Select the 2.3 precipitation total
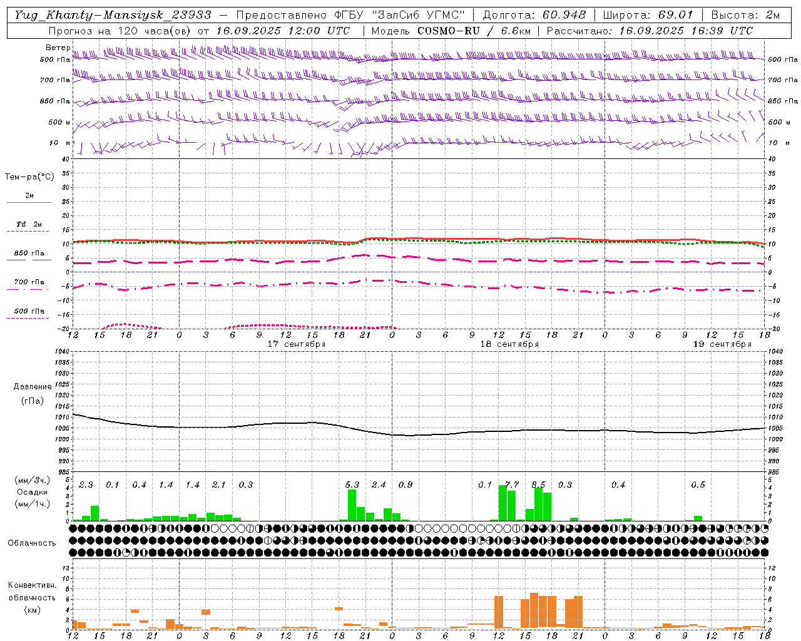Screen dimensions: 801x641 point(86,485)
